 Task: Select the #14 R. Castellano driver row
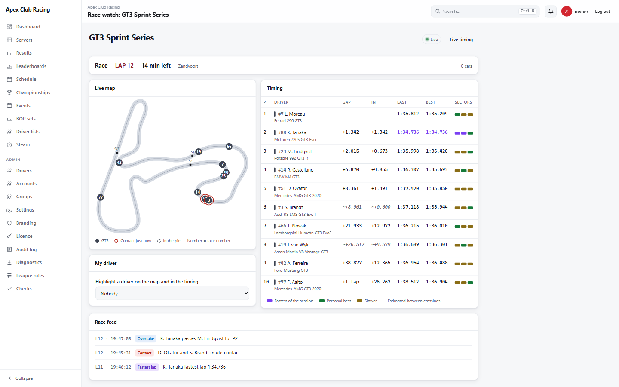[369, 173]
